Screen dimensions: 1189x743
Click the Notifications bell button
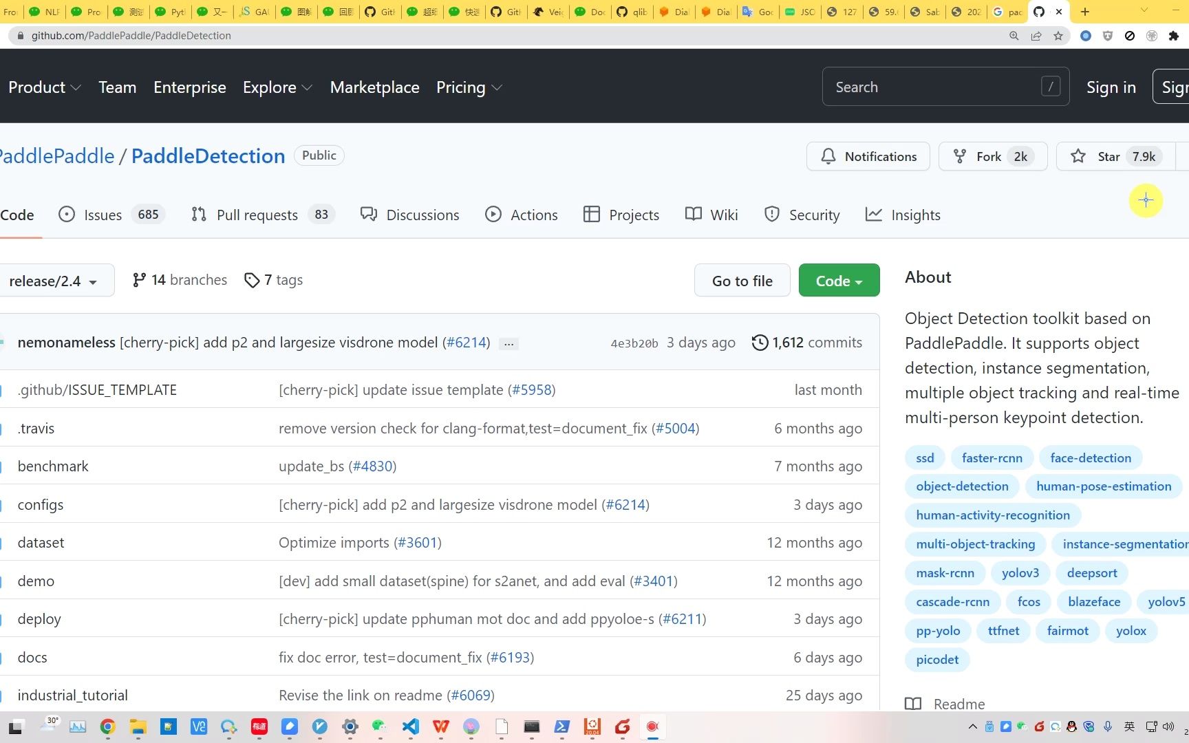tap(868, 156)
